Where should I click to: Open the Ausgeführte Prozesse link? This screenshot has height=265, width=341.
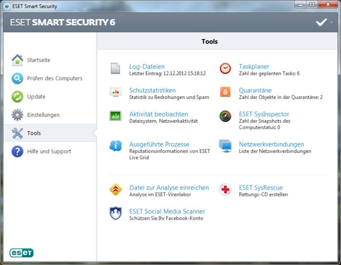pos(159,144)
